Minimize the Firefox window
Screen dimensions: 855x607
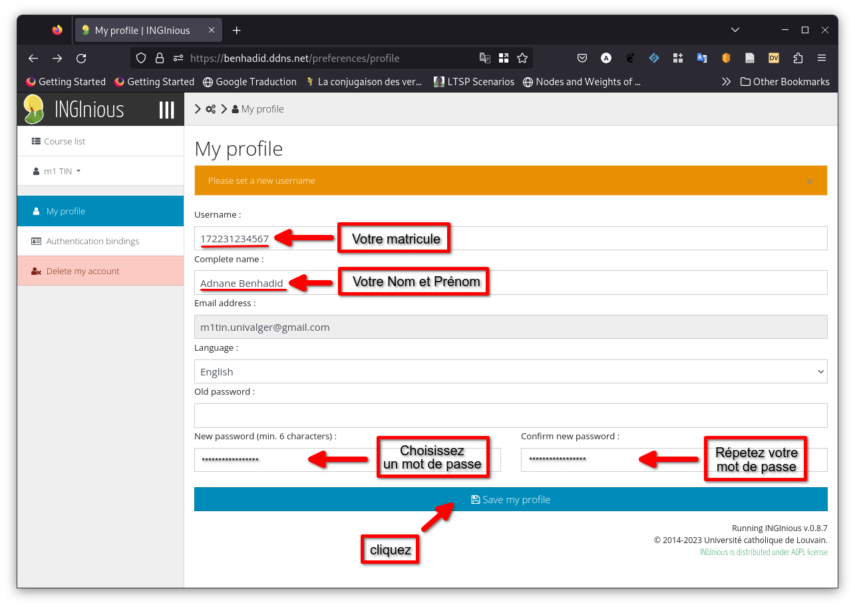tap(785, 30)
